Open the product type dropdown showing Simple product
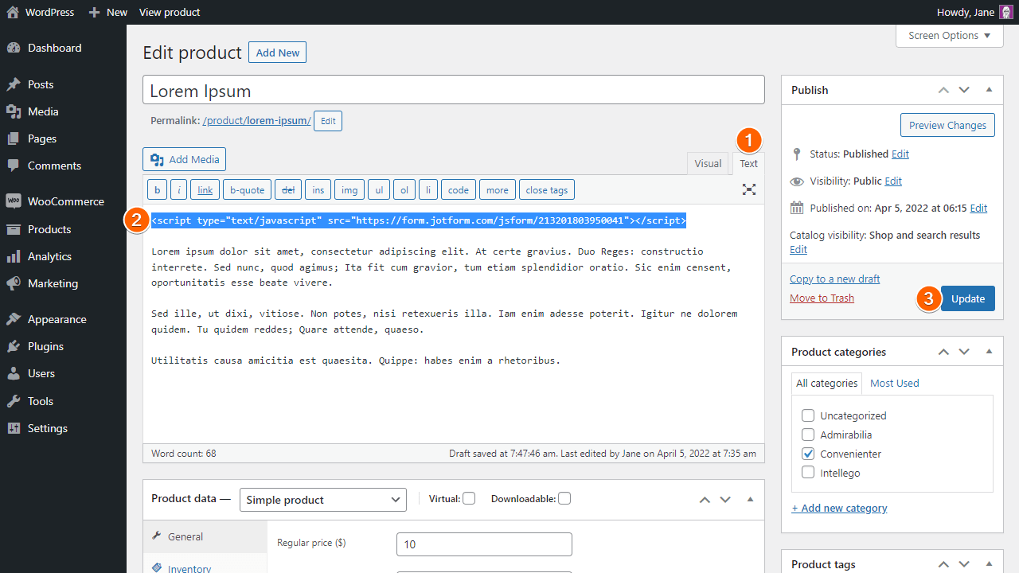Viewport: 1019px width, 573px height. click(x=322, y=500)
